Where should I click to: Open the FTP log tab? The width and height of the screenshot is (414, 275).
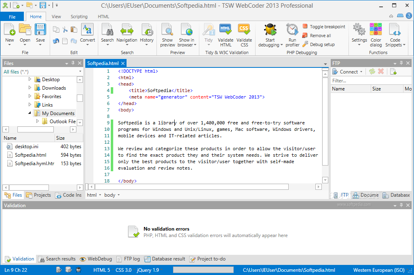[128, 259]
